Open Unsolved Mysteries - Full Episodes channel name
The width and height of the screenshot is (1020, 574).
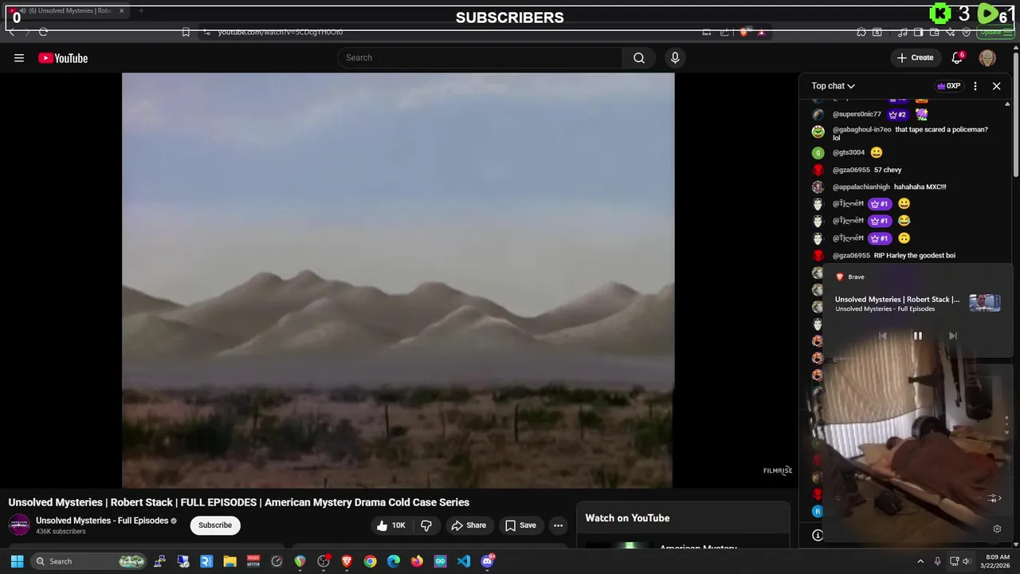tap(102, 521)
